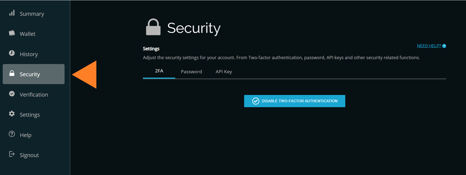Click the Security padlock sidebar icon
Screen dimensions: 466x175
(12, 73)
